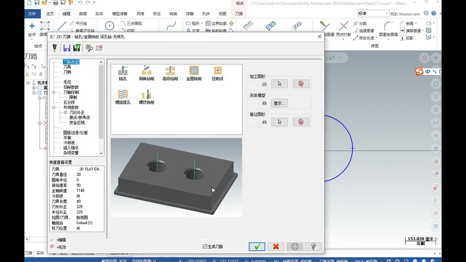Image resolution: width=466 pixels, height=262 pixels.
Task: Select 安全区域 in the parameter tree
Action: (x=77, y=123)
